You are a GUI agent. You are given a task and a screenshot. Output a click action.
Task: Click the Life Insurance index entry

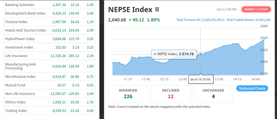[16, 56]
